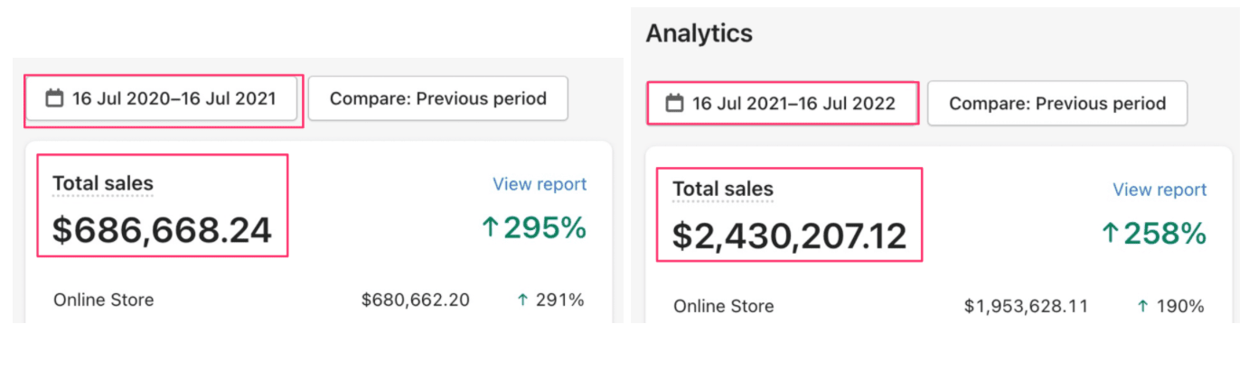Click Online Store row showing $1,953,628.11
Viewport: 1258px width, 370px height.
coord(939,307)
